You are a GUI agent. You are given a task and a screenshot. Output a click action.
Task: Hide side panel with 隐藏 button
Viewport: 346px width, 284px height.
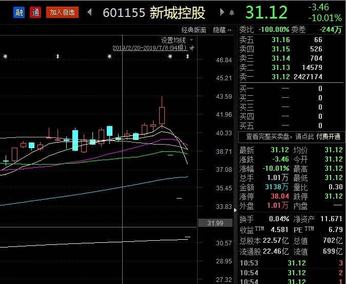(x=222, y=30)
